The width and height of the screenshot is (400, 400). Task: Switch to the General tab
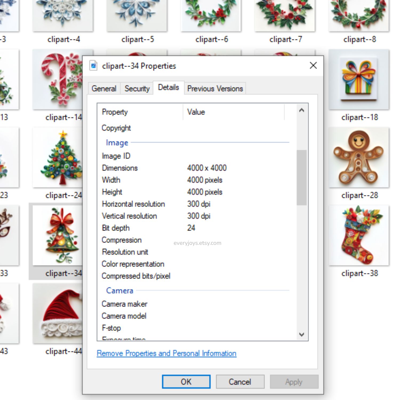[104, 88]
